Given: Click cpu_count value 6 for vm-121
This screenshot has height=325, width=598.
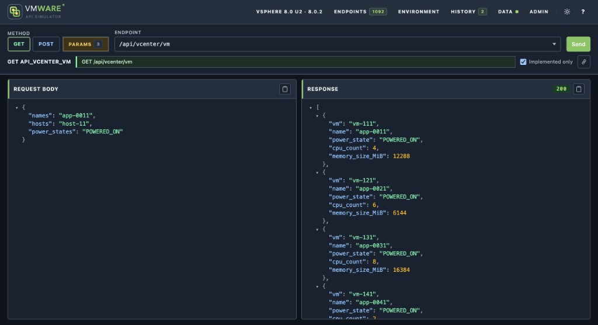Looking at the screenshot, I should point(374,205).
